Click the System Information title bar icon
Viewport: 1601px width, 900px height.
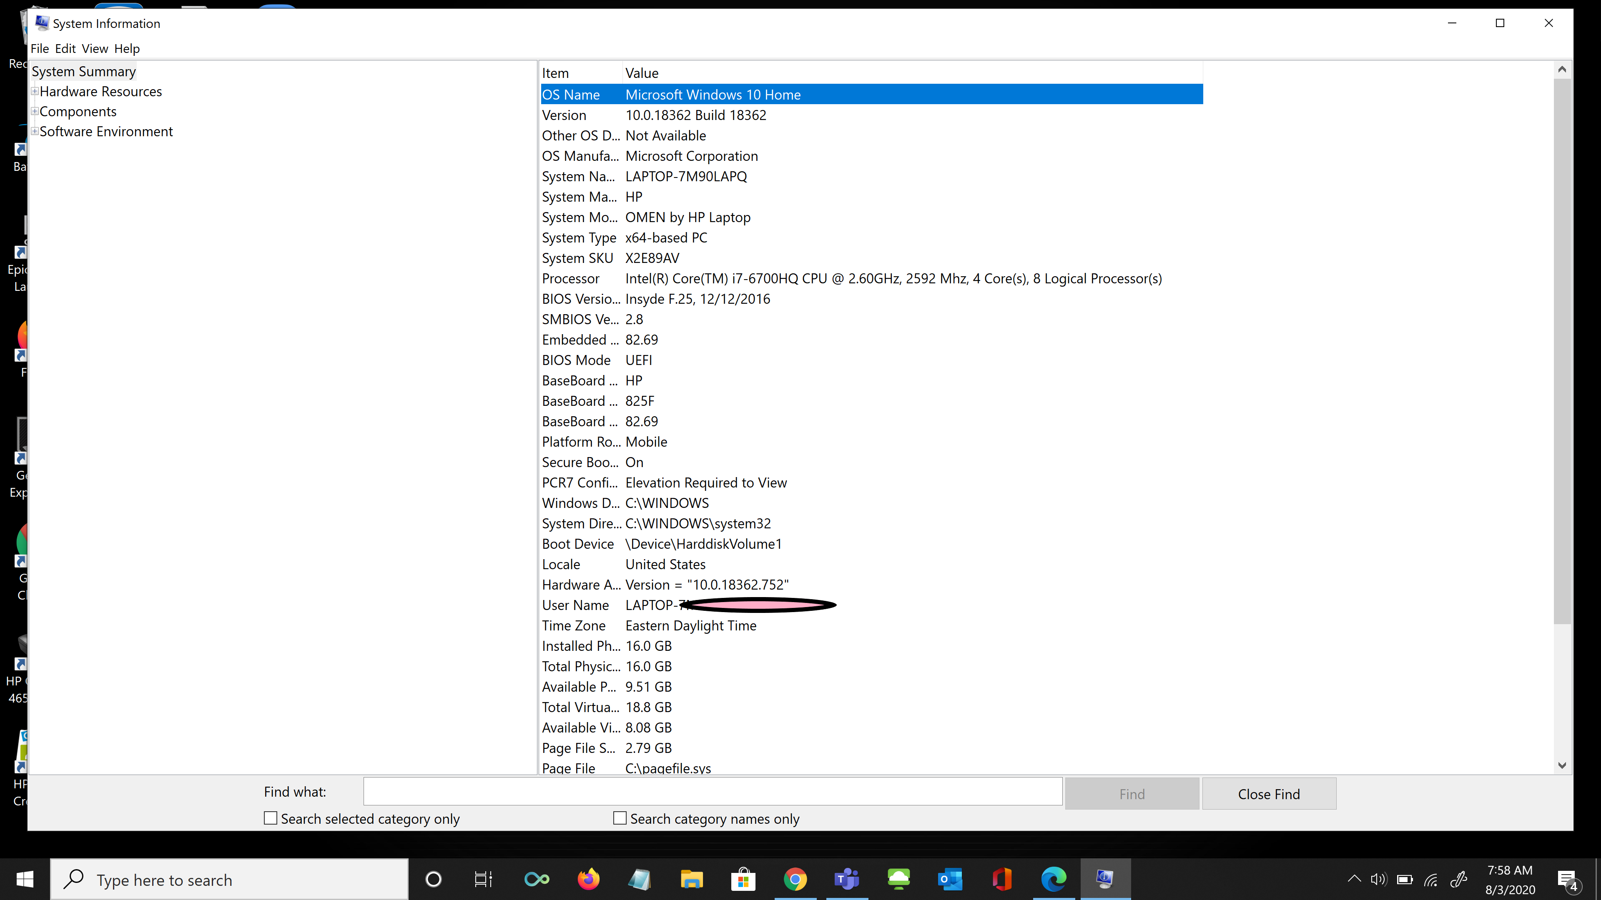point(42,23)
